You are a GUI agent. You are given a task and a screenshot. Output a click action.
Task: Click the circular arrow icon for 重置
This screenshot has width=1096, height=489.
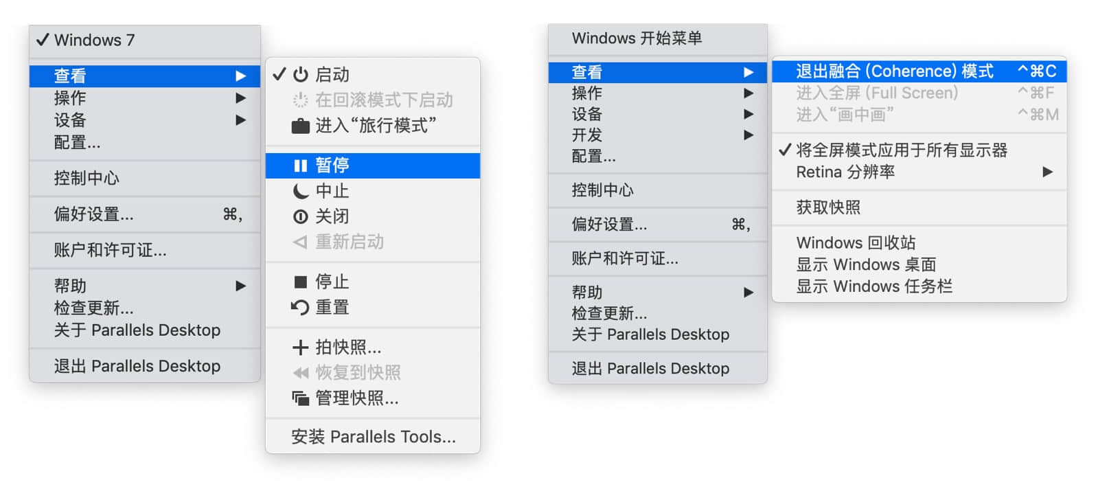(x=300, y=308)
